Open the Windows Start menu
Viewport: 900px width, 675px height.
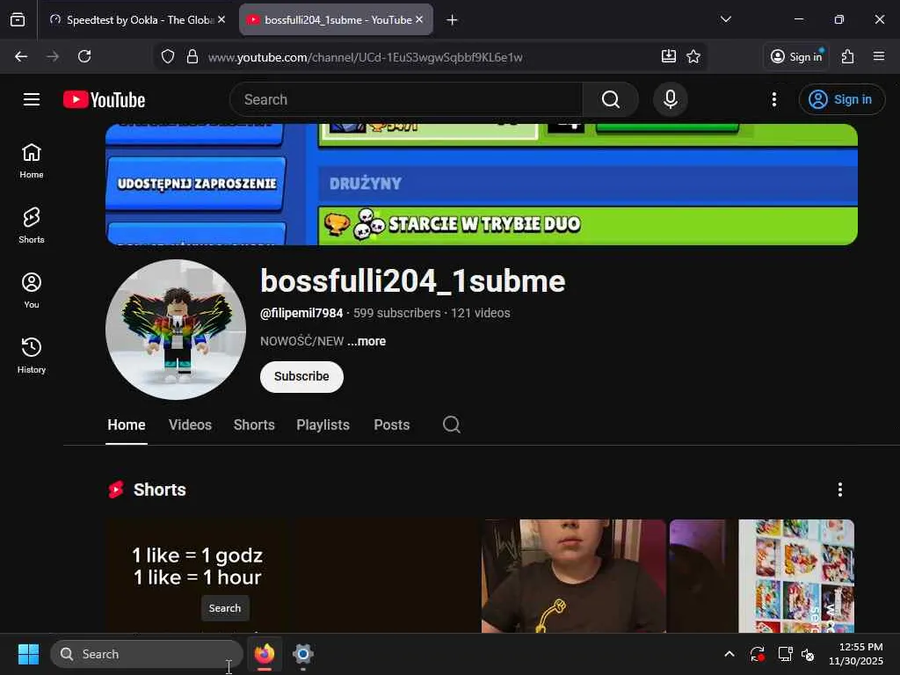[28, 654]
